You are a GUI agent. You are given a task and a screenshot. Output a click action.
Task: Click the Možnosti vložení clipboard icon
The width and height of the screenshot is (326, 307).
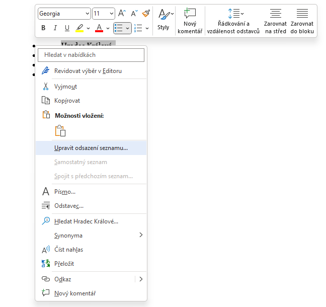pyautogui.click(x=46, y=115)
